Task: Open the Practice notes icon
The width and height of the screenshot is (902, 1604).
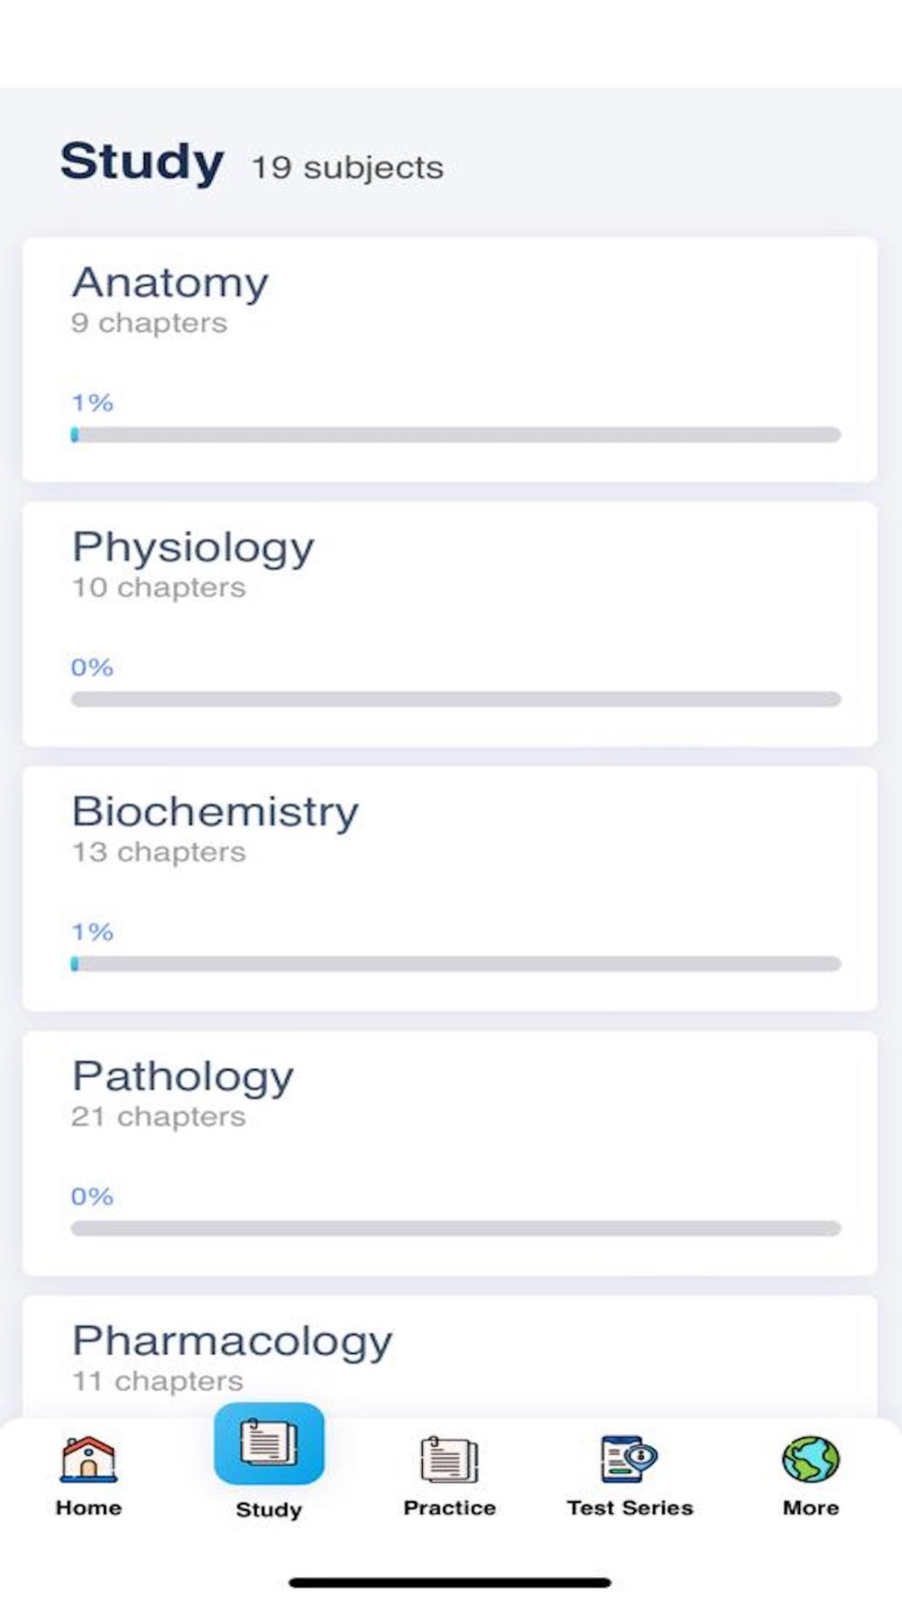Action: coord(449,1459)
